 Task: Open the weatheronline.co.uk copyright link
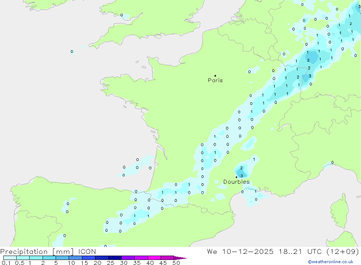[x=330, y=262]
